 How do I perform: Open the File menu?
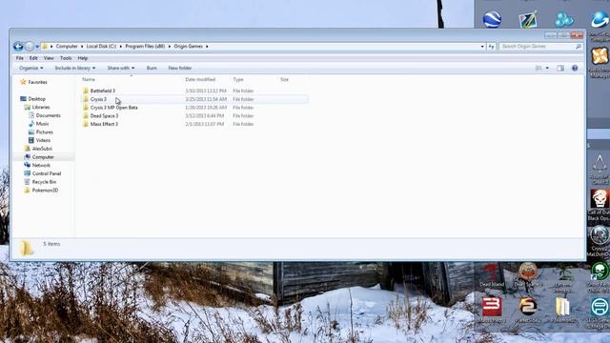(x=19, y=58)
